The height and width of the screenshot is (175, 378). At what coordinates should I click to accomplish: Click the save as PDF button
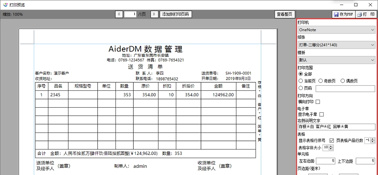pyautogui.click(x=344, y=14)
